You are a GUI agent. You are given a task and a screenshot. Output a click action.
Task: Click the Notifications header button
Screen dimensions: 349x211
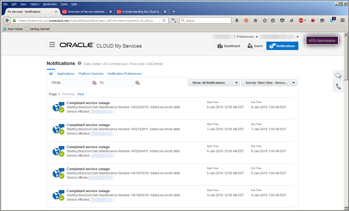click(282, 46)
